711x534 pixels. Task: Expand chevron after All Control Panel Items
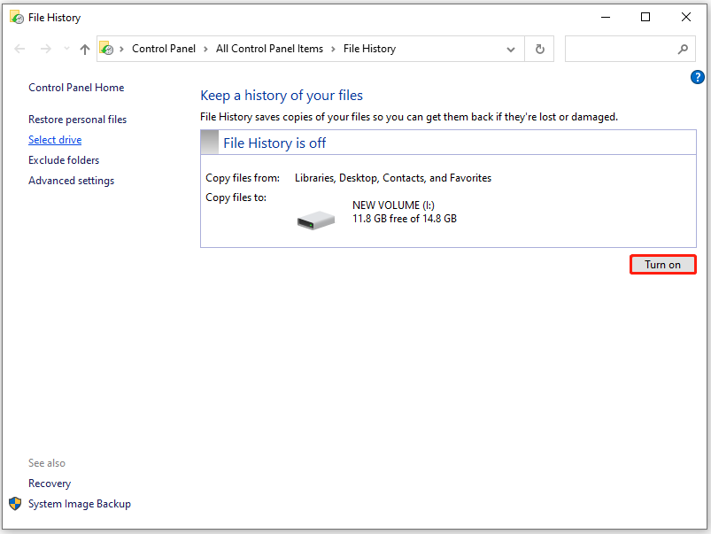point(333,49)
